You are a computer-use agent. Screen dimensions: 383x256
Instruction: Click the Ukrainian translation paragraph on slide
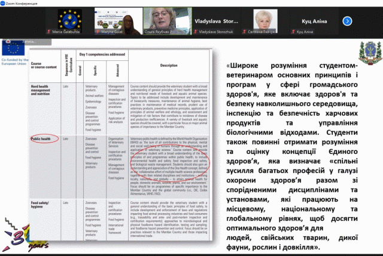[x=292, y=156]
